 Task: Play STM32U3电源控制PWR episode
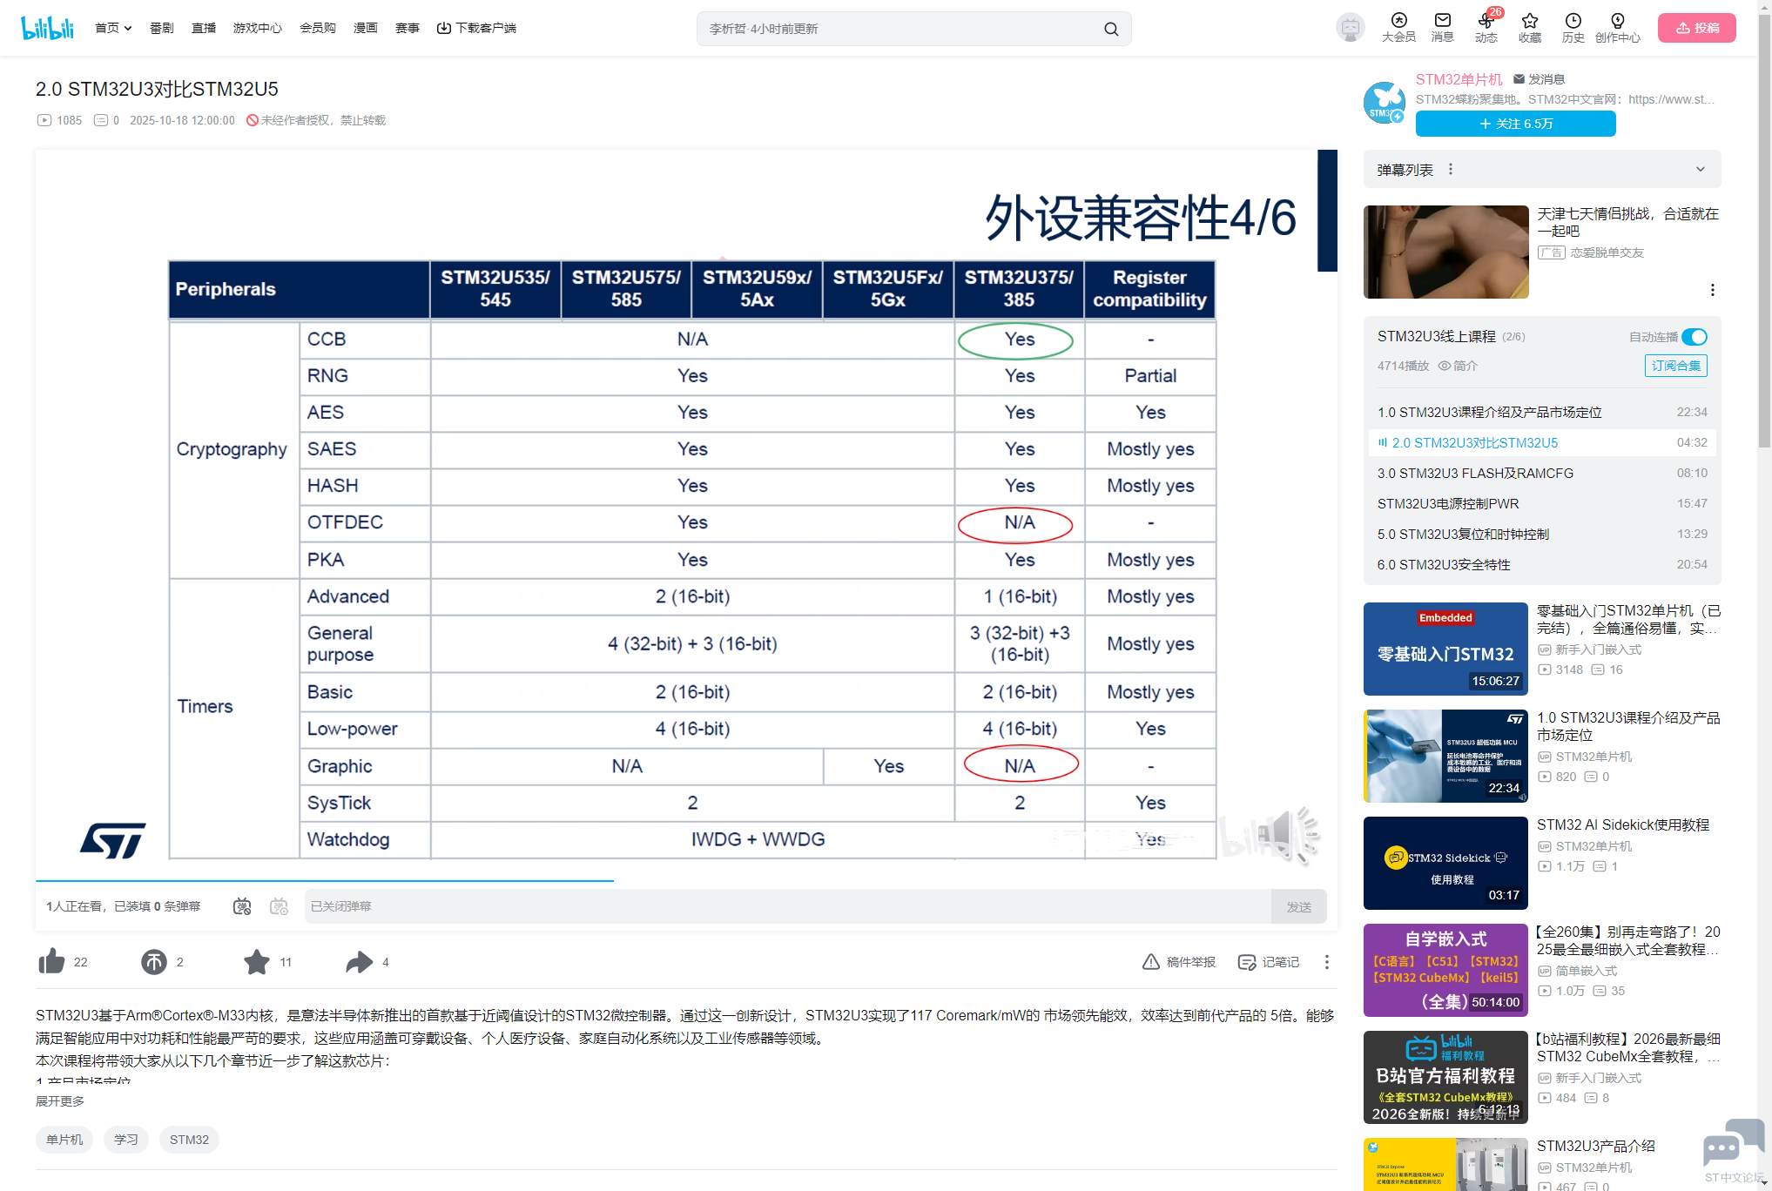[x=1542, y=503]
